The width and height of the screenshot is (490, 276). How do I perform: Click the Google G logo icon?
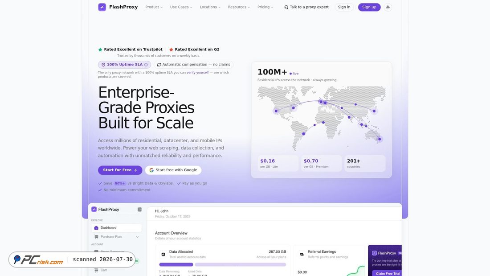pos(151,170)
